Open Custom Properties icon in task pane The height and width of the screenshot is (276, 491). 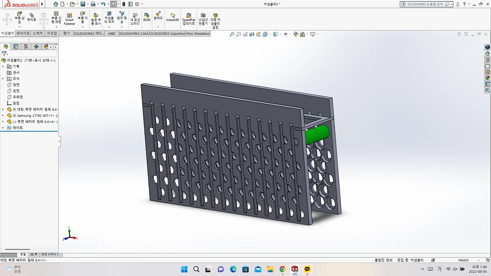coord(487,84)
